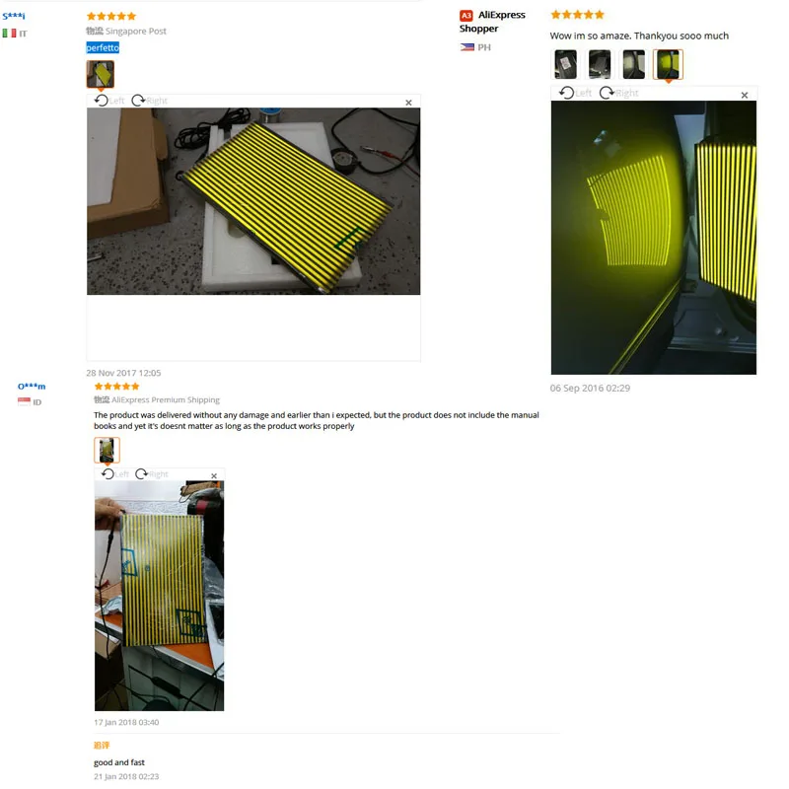Rotate the O***m review photo right
Screen dimensions: 789x789
click(x=152, y=474)
